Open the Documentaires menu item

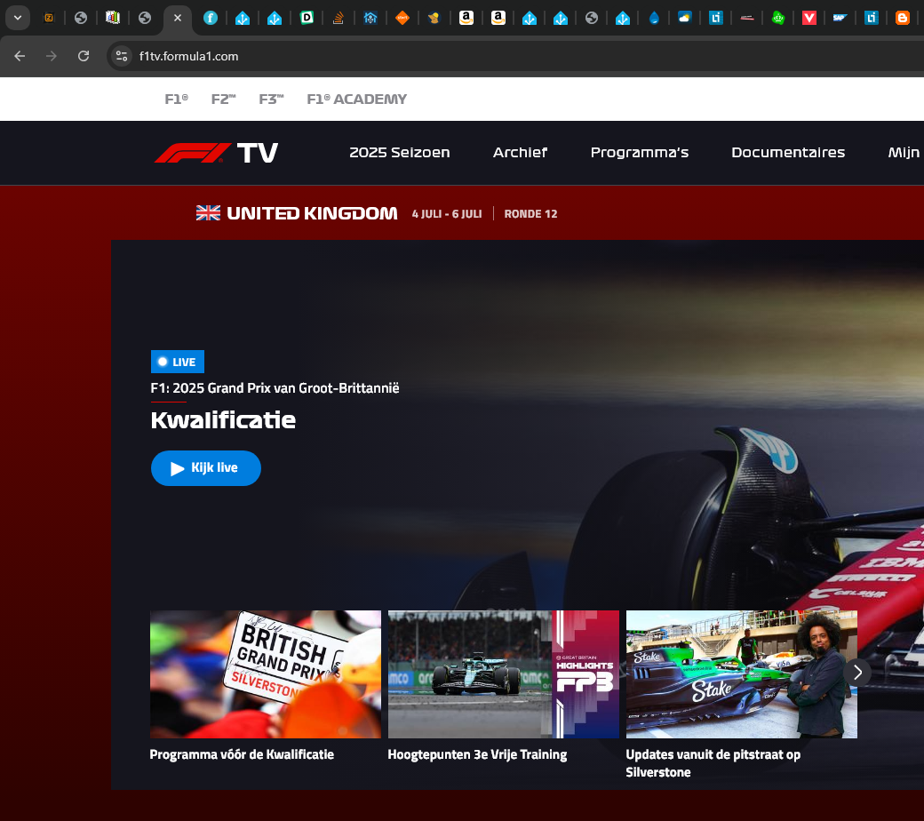coord(788,153)
